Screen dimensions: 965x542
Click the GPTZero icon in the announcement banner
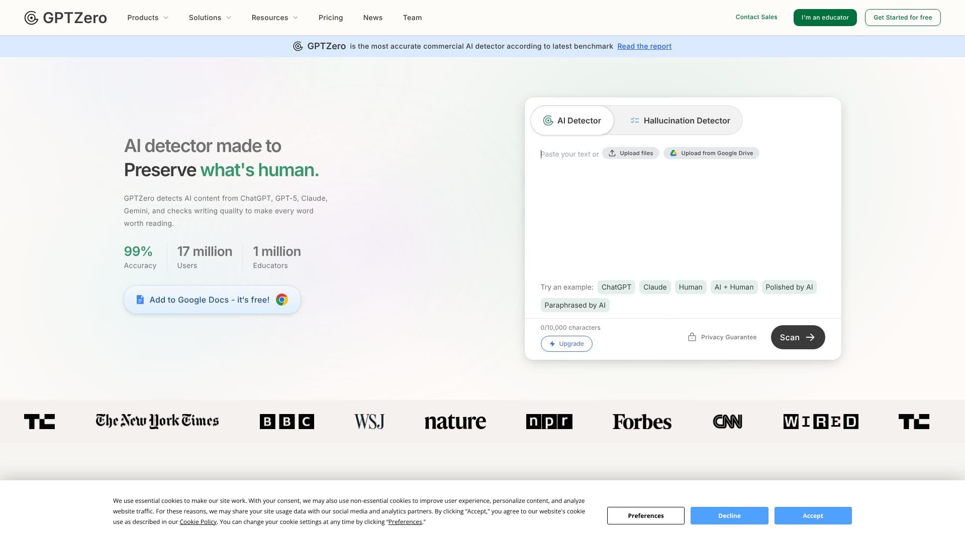pyautogui.click(x=298, y=46)
